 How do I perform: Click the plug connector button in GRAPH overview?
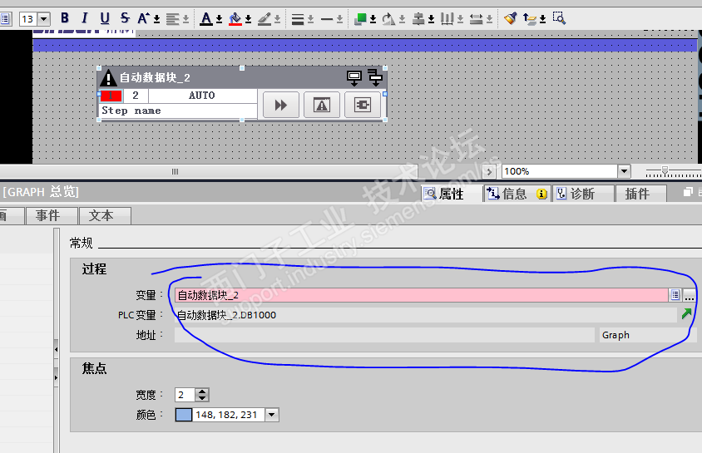point(363,105)
